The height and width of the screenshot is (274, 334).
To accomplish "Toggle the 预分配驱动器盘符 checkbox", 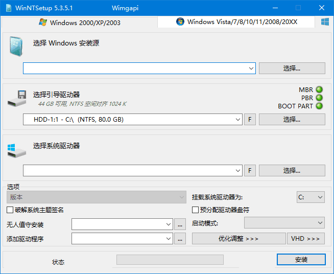I will tap(195, 210).
